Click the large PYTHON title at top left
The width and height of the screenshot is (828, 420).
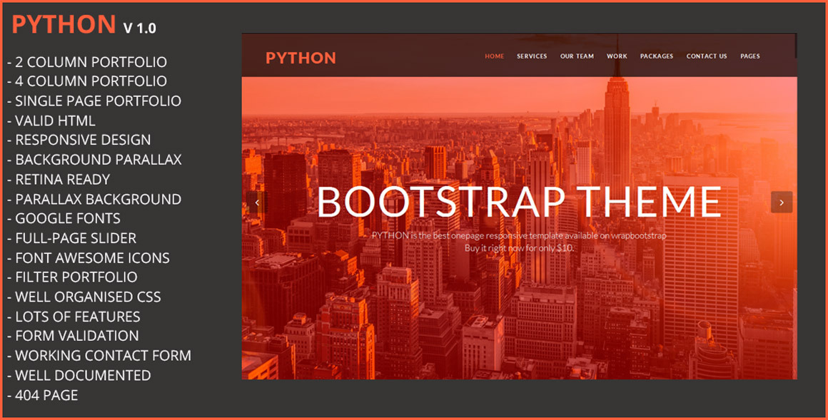click(x=64, y=24)
